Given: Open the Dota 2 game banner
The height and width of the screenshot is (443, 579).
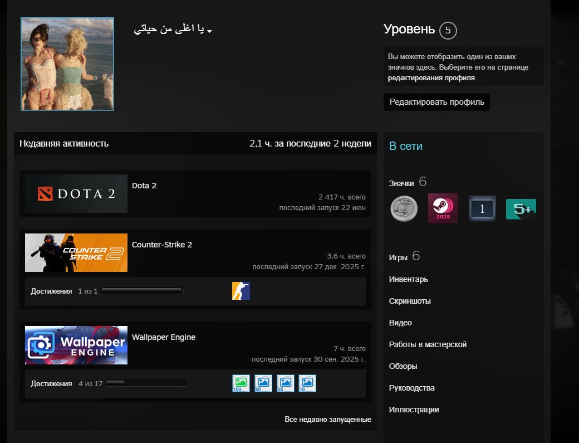Looking at the screenshot, I should coord(76,193).
